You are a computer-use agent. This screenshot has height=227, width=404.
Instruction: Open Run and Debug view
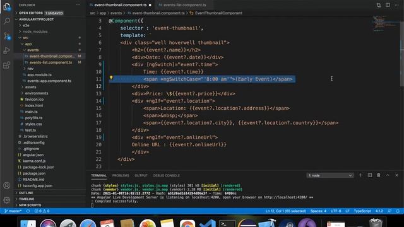(x=7, y=50)
